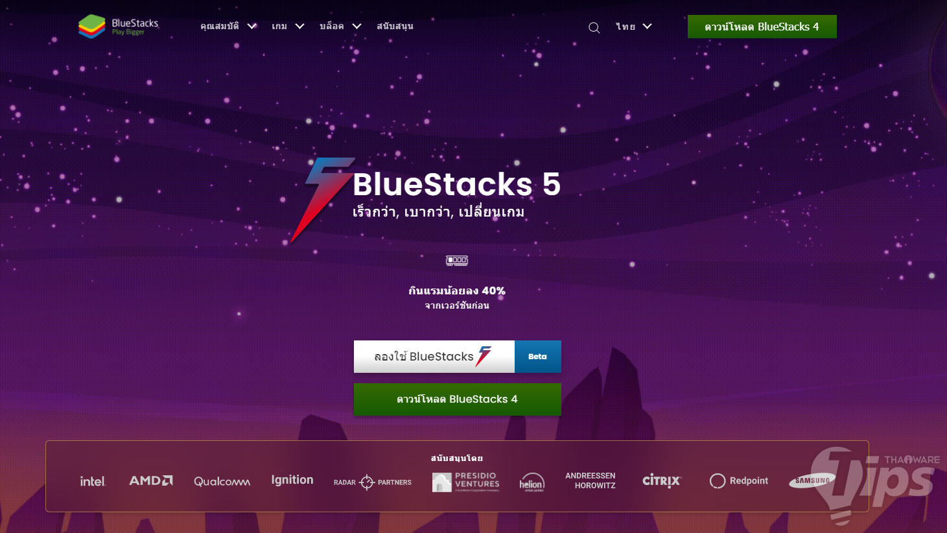The width and height of the screenshot is (947, 533).
Task: Click the Intel sponsor logo
Action: pyautogui.click(x=93, y=481)
